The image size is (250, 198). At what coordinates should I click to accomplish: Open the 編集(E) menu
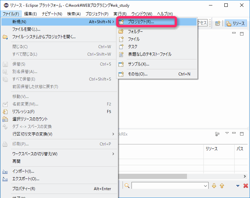(x=30, y=14)
